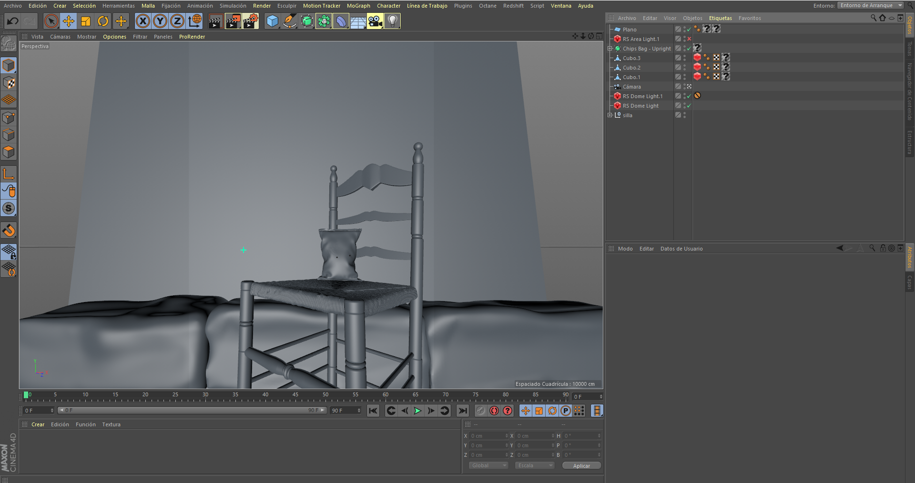The width and height of the screenshot is (915, 483).
Task: Render active view clapperboard icon
Action: 215,21
